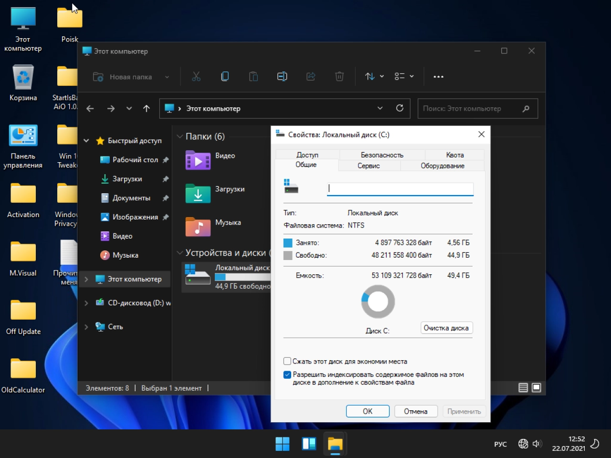Screen dimensions: 611x458
Task: Click the network globe tray icon
Action: point(523,444)
